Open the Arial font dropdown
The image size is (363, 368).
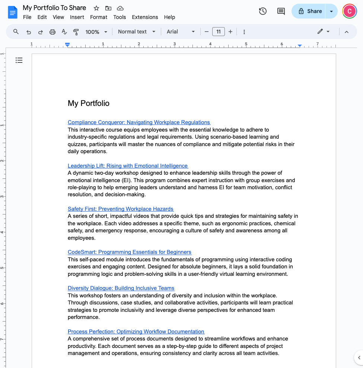coord(181,32)
